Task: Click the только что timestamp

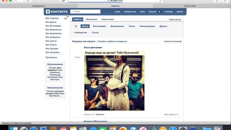Action: (89, 114)
